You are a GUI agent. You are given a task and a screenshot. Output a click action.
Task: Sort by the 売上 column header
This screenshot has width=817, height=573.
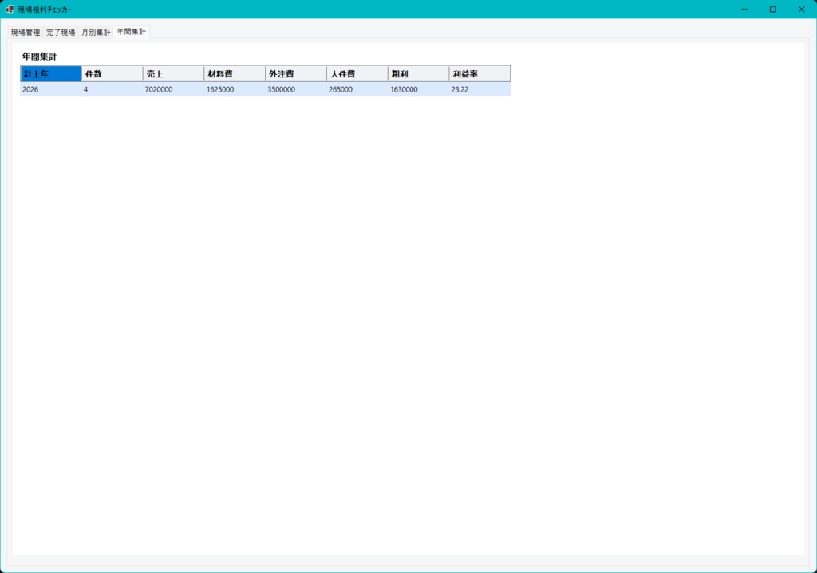click(173, 74)
